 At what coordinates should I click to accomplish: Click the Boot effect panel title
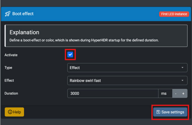pos(23,14)
